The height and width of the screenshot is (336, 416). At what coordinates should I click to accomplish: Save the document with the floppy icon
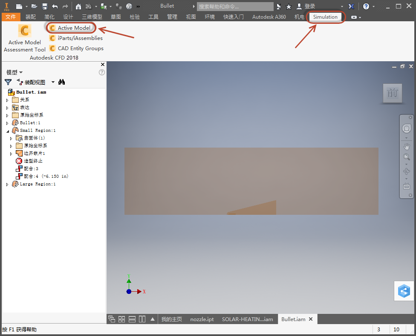45,6
